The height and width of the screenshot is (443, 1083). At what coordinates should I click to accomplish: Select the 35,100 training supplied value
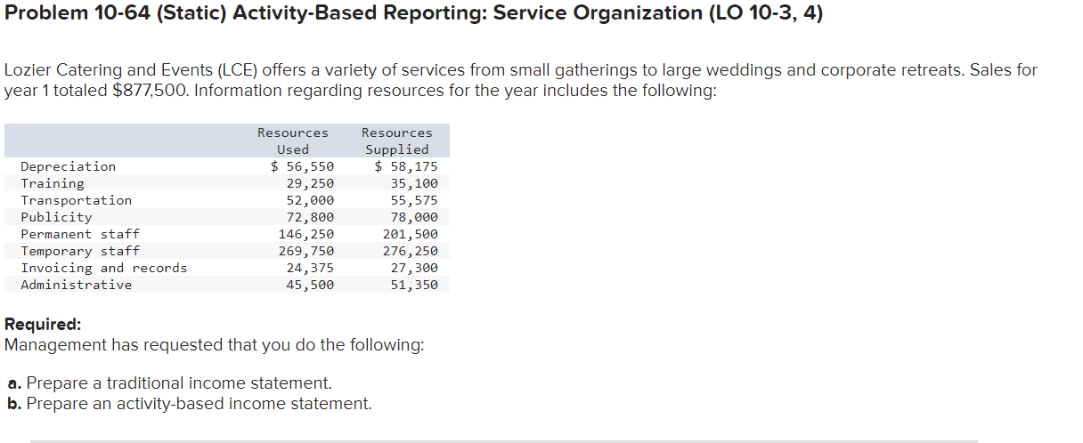(414, 183)
